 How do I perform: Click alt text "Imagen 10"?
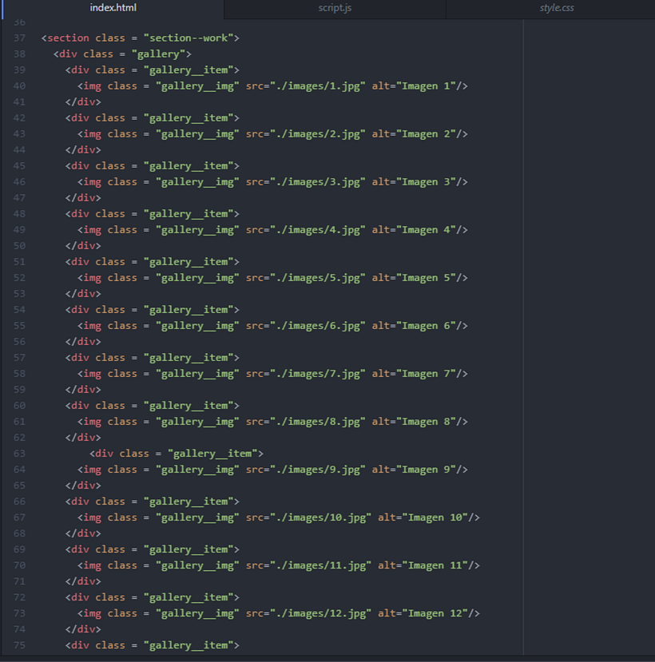click(x=435, y=517)
